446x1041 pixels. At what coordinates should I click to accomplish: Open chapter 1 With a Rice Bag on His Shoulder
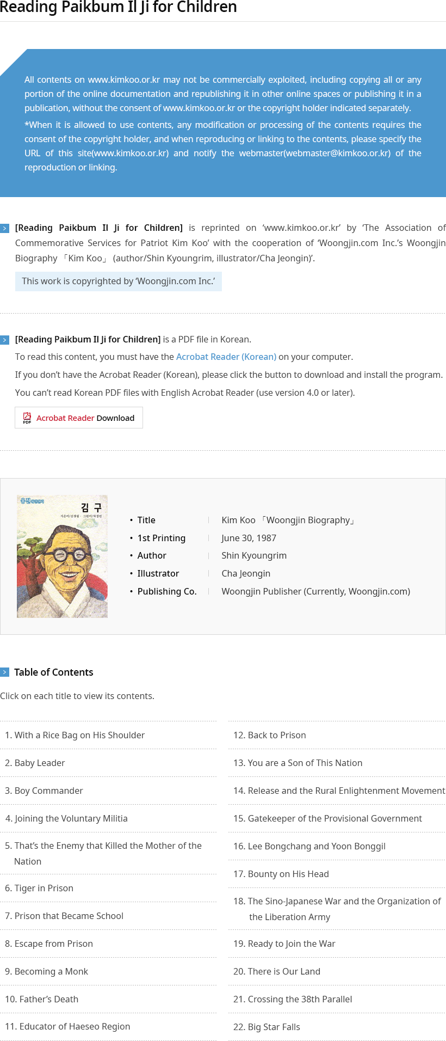[x=75, y=735]
